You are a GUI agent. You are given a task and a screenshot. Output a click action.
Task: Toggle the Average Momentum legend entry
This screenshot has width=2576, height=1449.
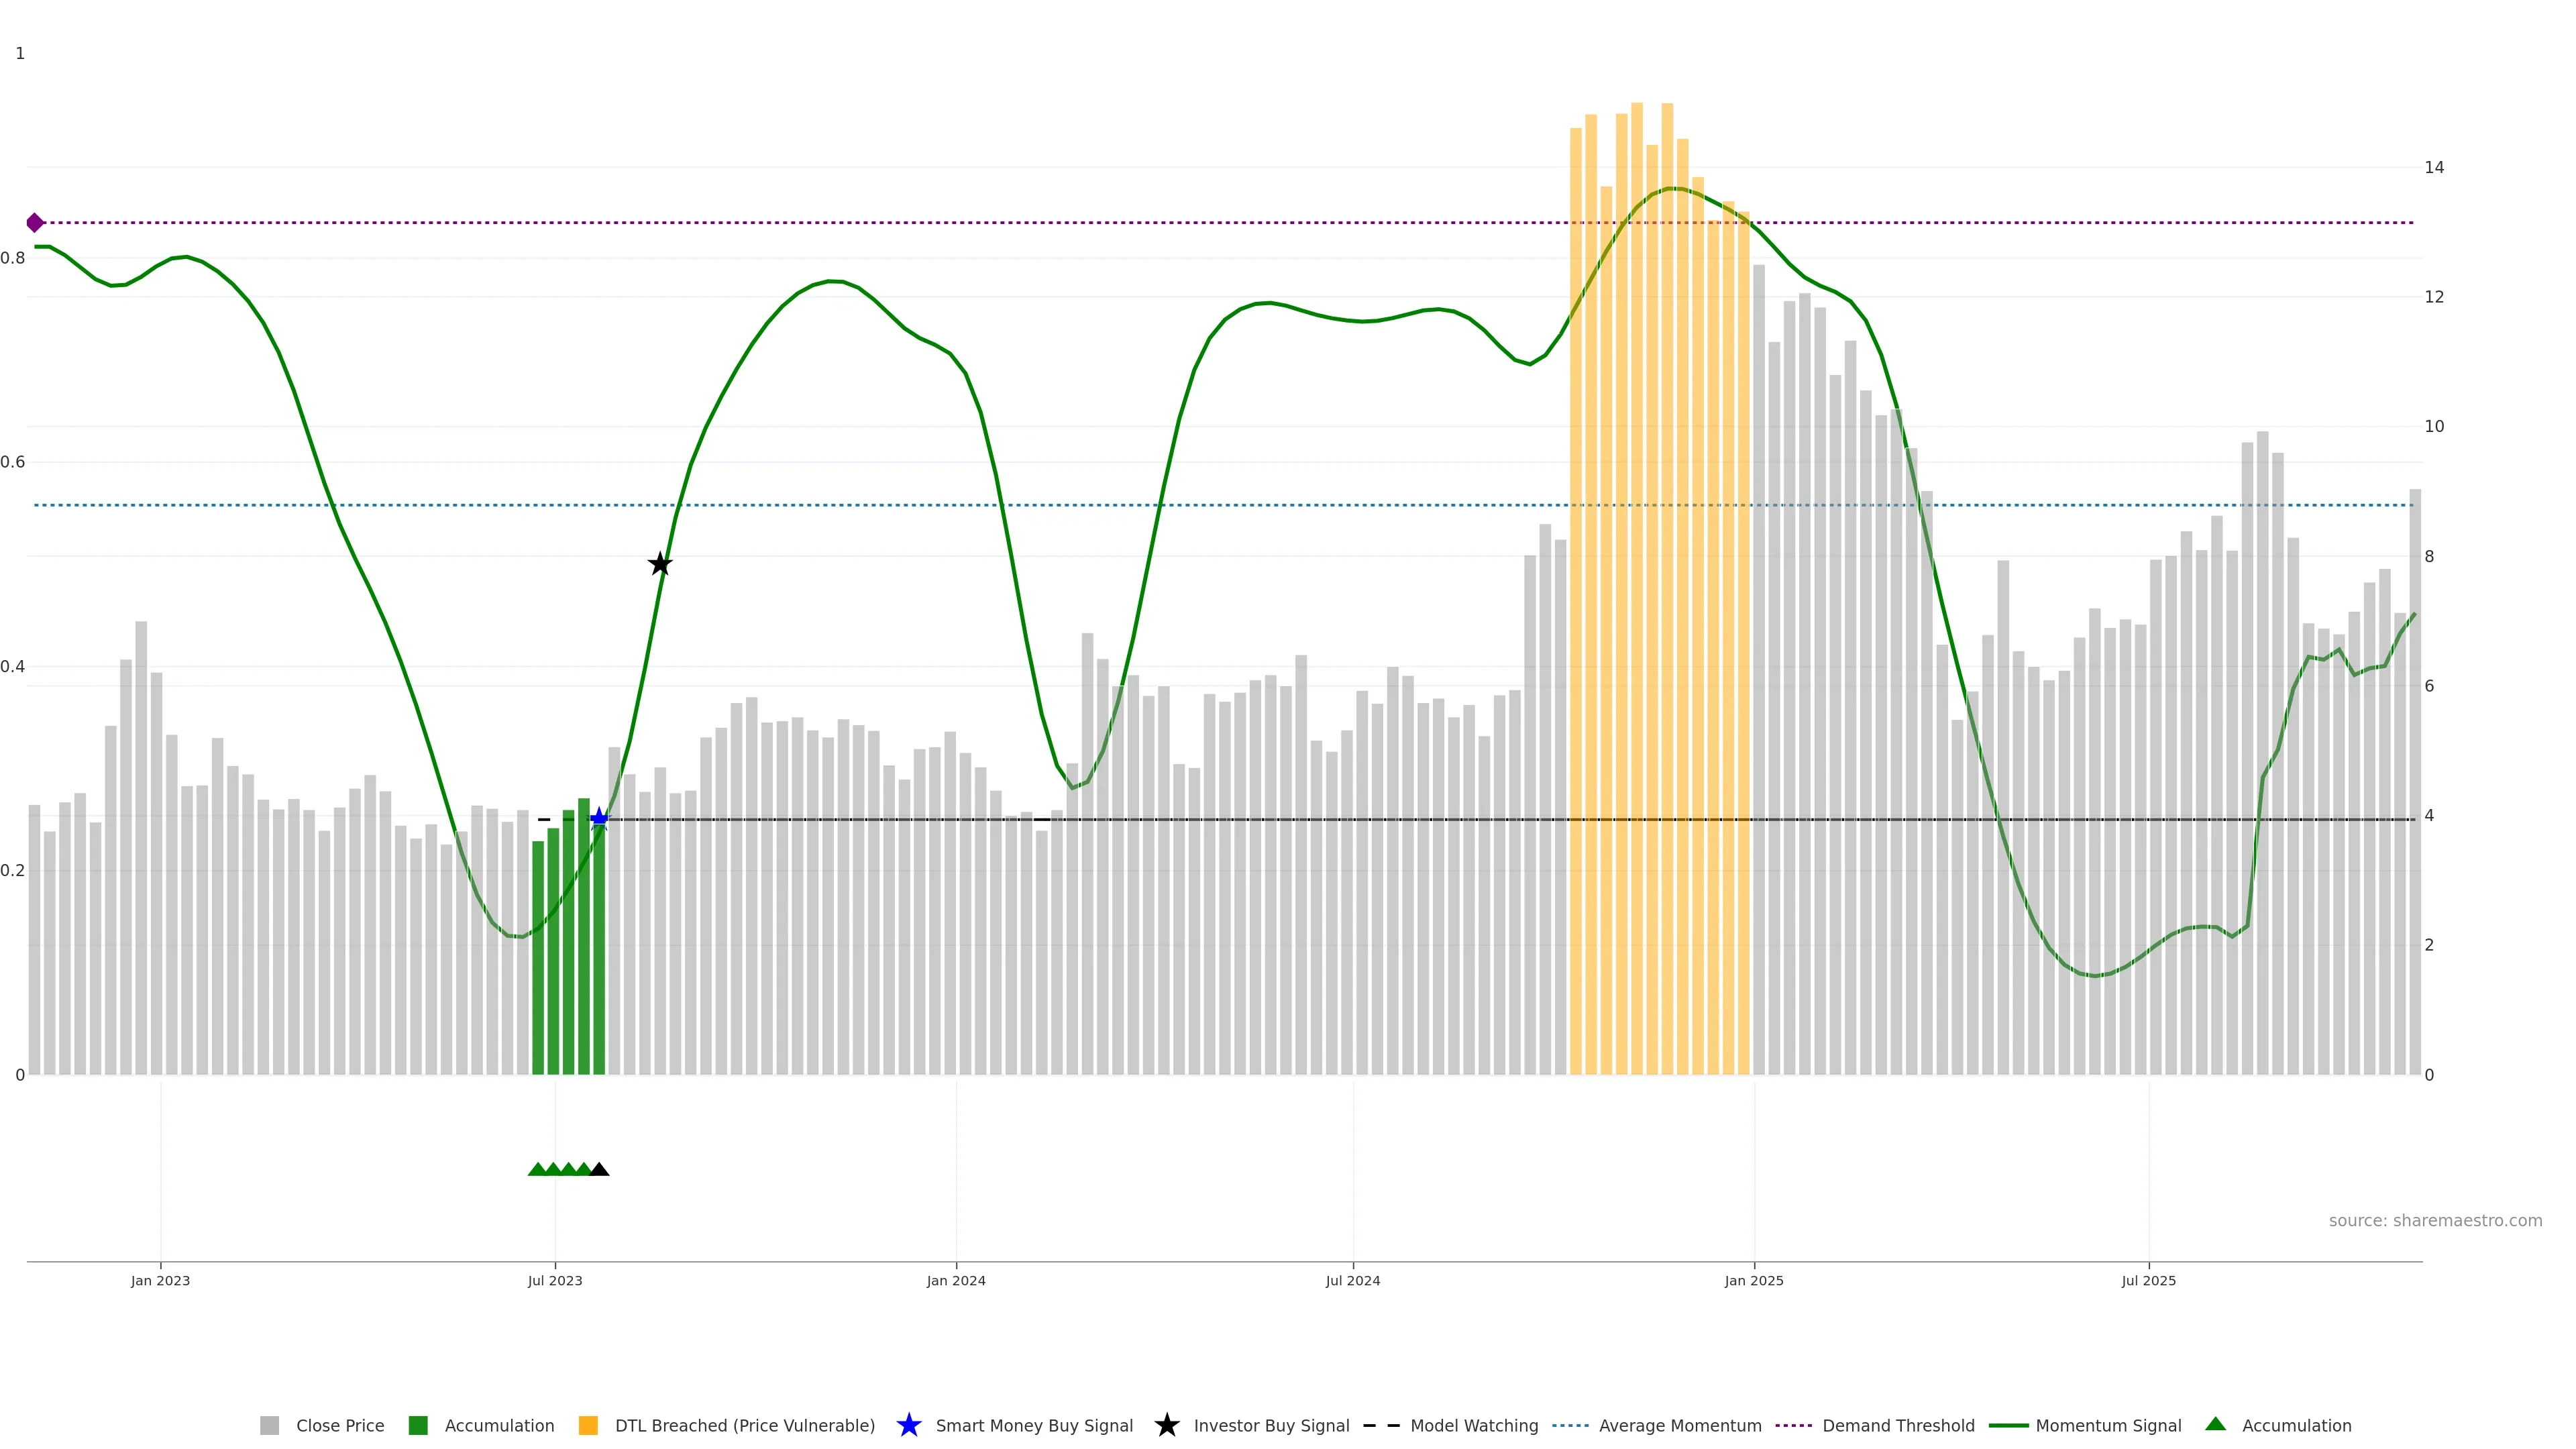pyautogui.click(x=1679, y=1426)
